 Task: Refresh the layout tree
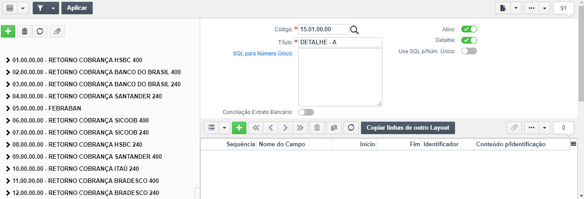[x=40, y=31]
